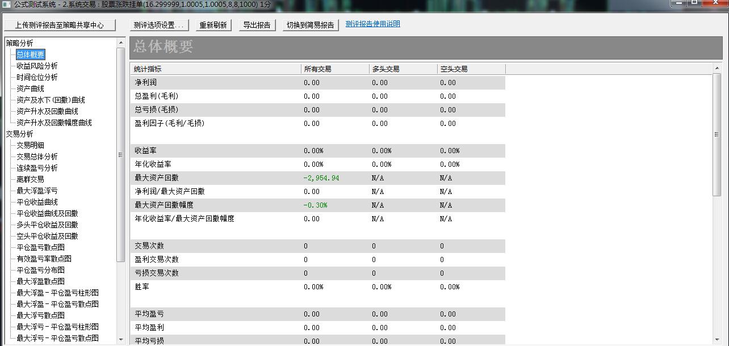
Task: Open 交易明细 tree item
Action: [x=30, y=145]
